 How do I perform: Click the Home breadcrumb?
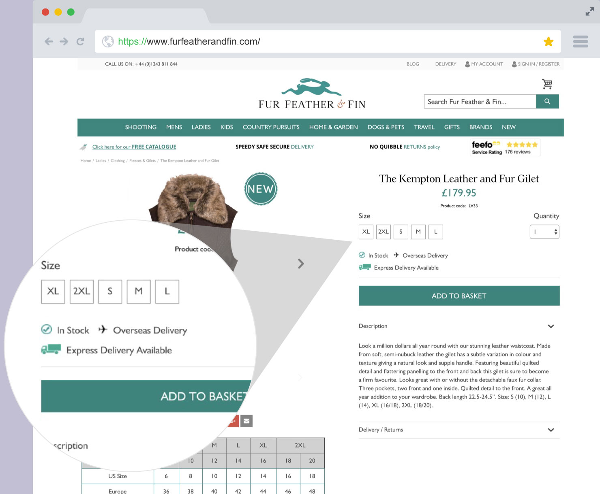(86, 161)
